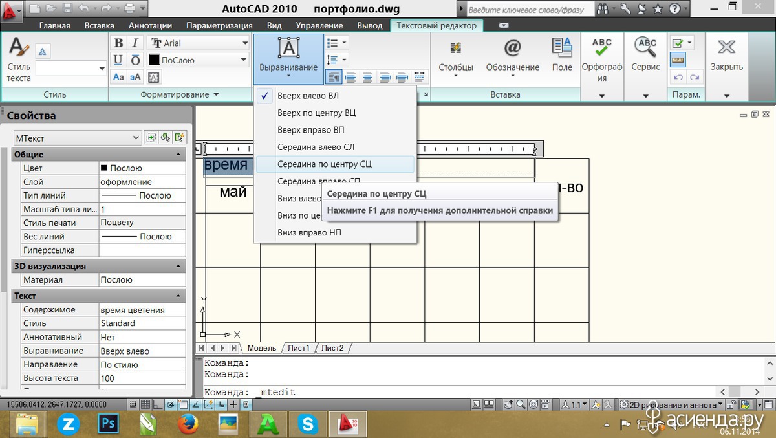Click the justify paragraph icon

[x=402, y=77]
